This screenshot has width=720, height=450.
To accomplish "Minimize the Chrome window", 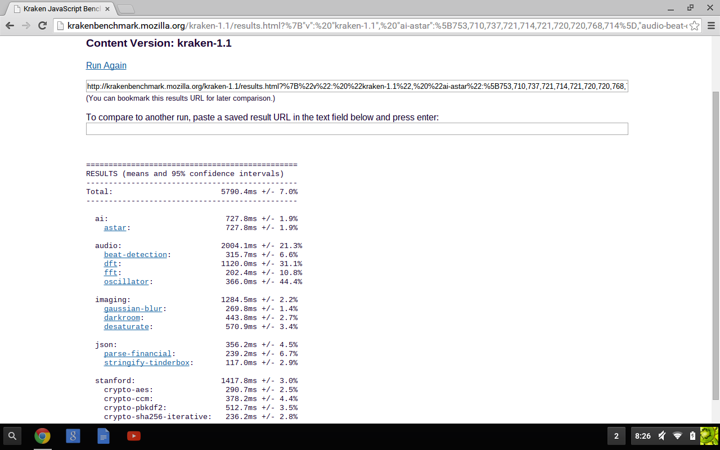I will tap(671, 8).
